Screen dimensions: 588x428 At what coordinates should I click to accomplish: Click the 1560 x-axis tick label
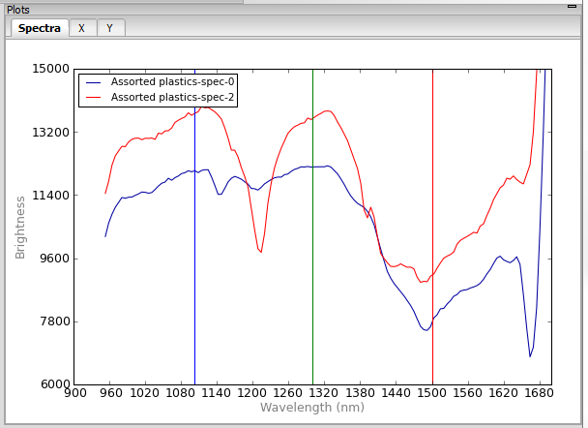point(468,393)
